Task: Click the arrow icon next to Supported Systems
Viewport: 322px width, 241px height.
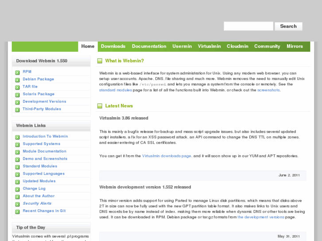Action: tap(17, 145)
